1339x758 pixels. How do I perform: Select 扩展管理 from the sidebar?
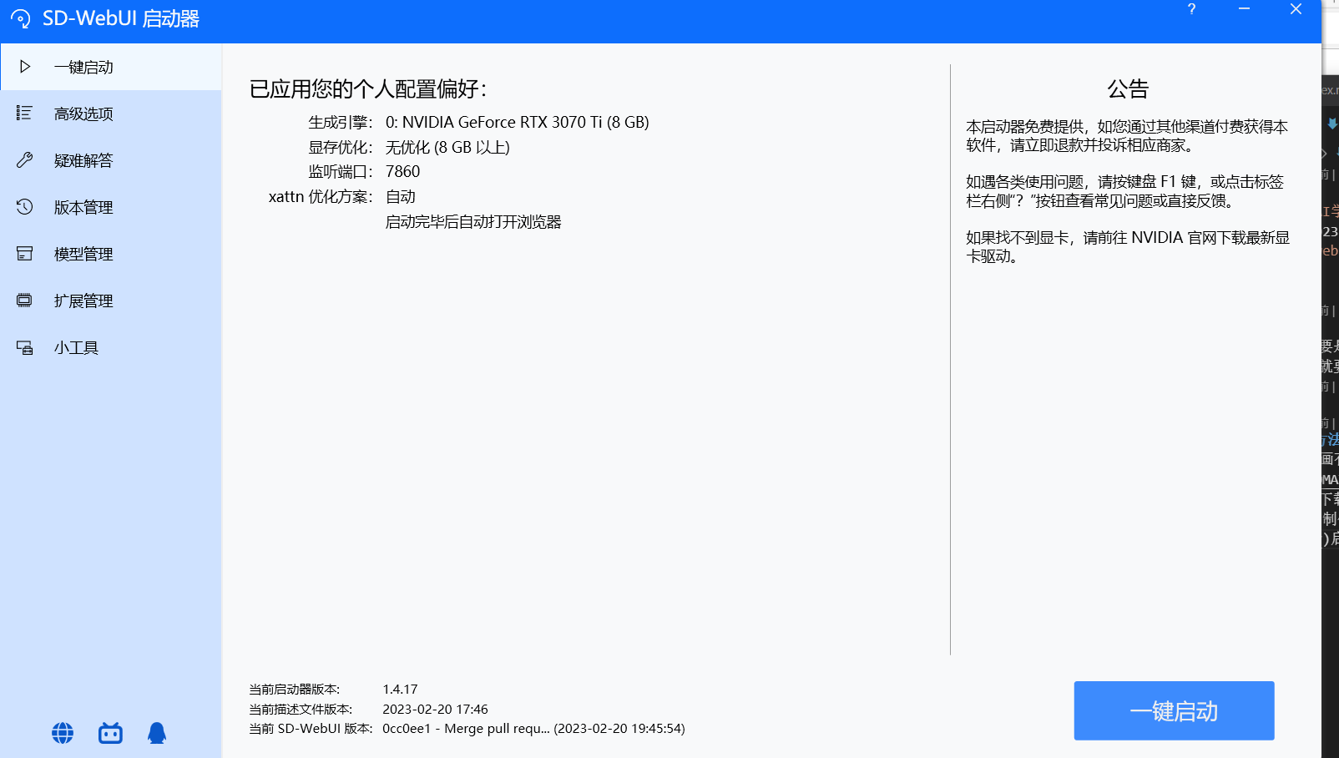pos(83,301)
